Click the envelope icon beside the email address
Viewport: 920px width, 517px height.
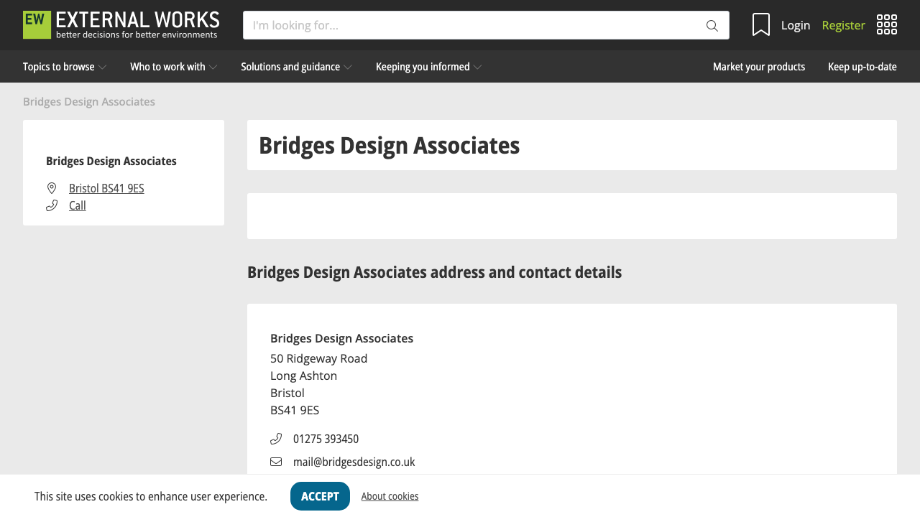(276, 462)
